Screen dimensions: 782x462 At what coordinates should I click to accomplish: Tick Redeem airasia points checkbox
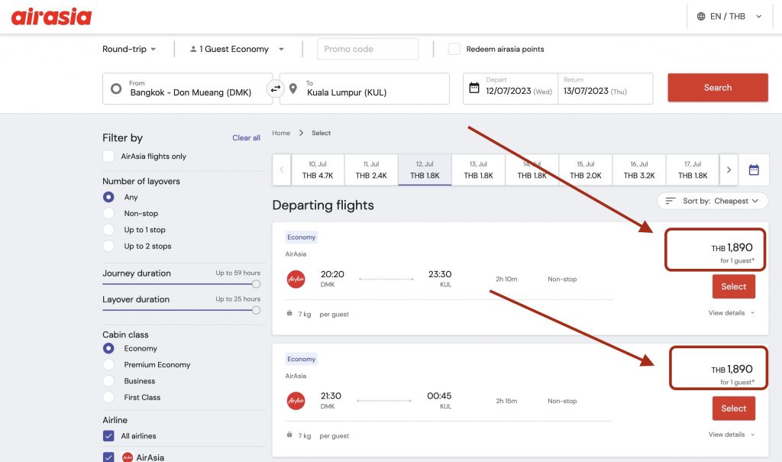pyautogui.click(x=454, y=49)
